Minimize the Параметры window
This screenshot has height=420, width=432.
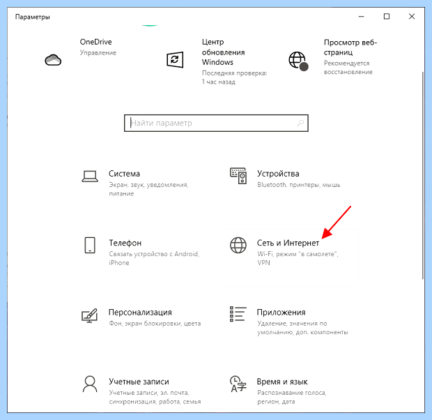361,17
